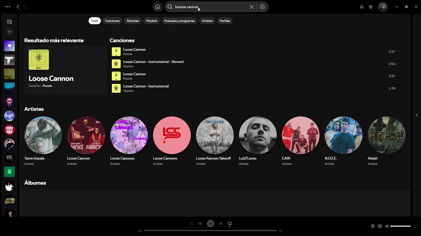Expand the right side panel chevron
Image resolution: width=421 pixels, height=236 pixels.
click(417, 115)
